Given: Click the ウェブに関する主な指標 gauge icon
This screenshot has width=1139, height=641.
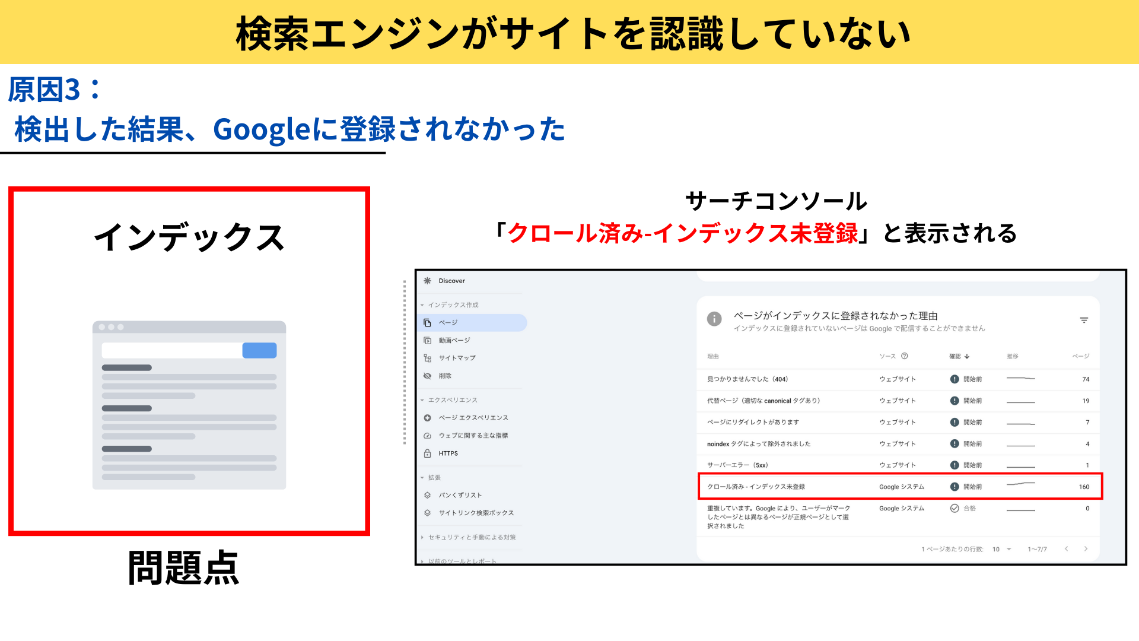Looking at the screenshot, I should pyautogui.click(x=427, y=436).
